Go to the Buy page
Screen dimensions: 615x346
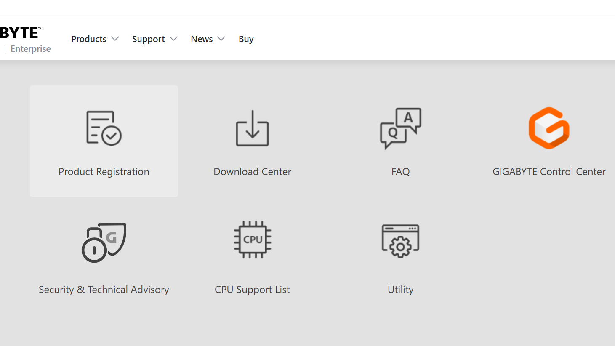246,39
